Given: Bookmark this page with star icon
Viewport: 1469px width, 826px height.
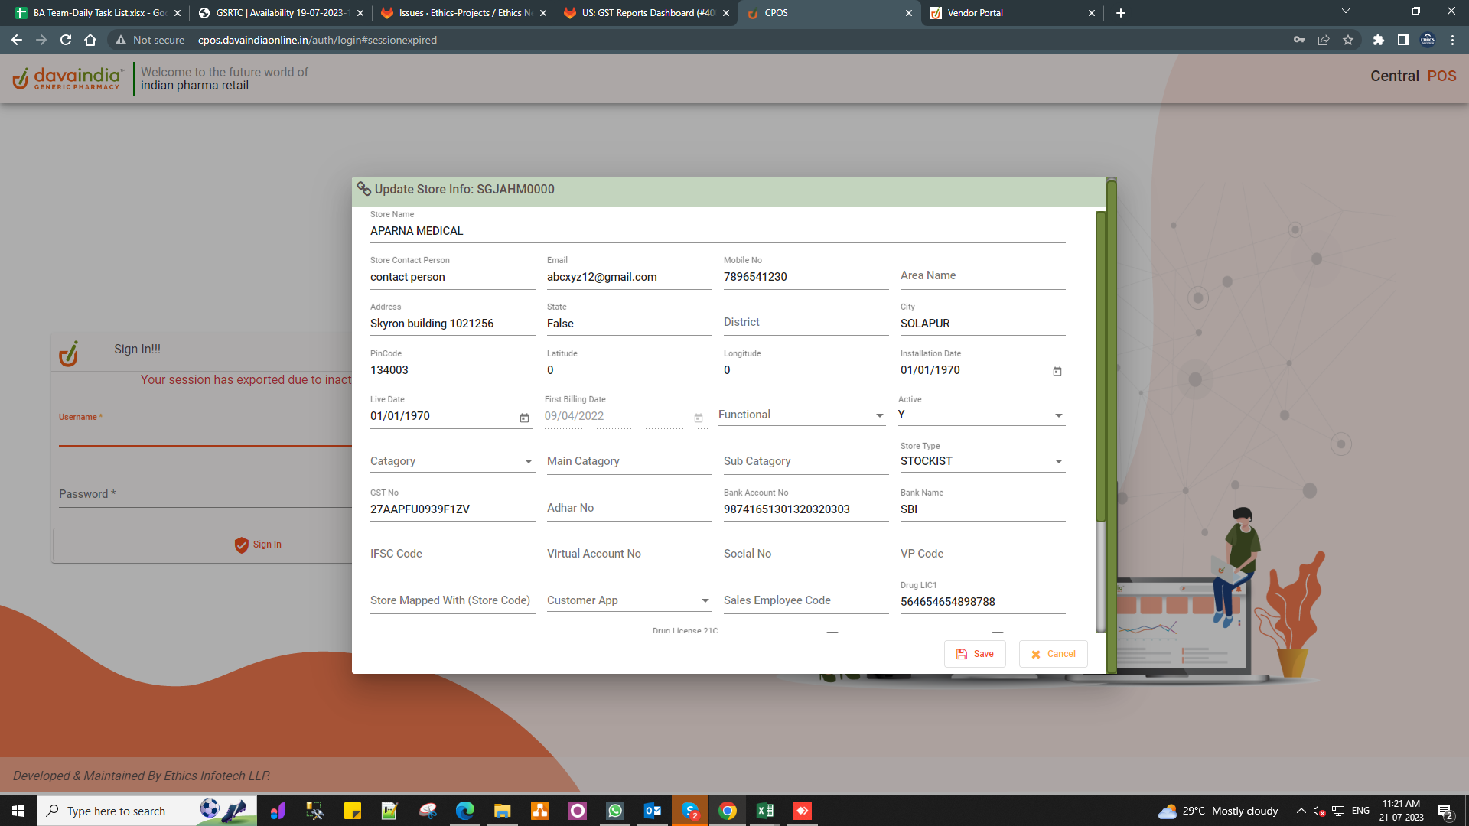Looking at the screenshot, I should [x=1348, y=40].
